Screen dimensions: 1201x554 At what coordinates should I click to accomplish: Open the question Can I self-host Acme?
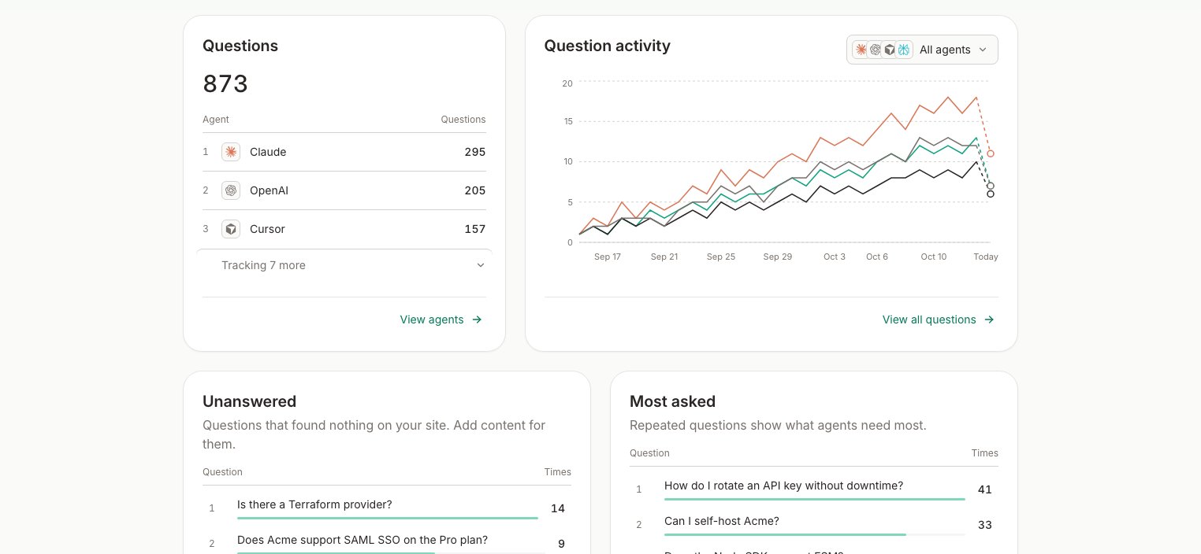(x=722, y=521)
